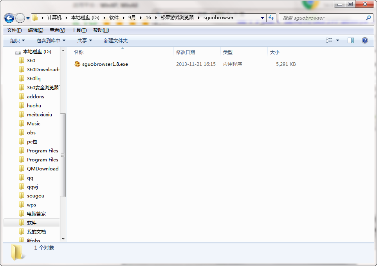The width and height of the screenshot is (377, 266).
Task: Select the highlighted 软件 folder in the tree
Action: [x=32, y=223]
